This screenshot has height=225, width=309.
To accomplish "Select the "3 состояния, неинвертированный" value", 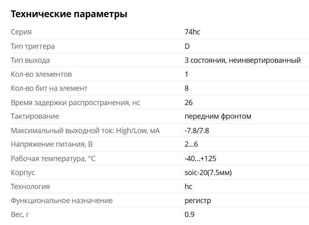I will [242, 60].
